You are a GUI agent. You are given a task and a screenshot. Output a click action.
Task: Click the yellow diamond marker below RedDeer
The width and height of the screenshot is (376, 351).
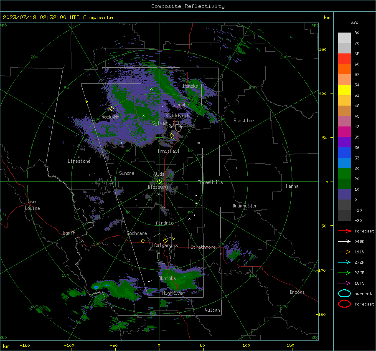(x=172, y=136)
